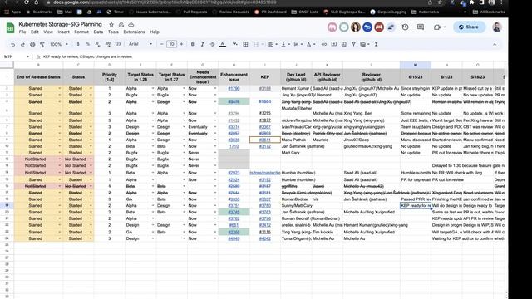Select column M header
This screenshot has height=299, width=532.
pyautogui.click(x=416, y=65)
